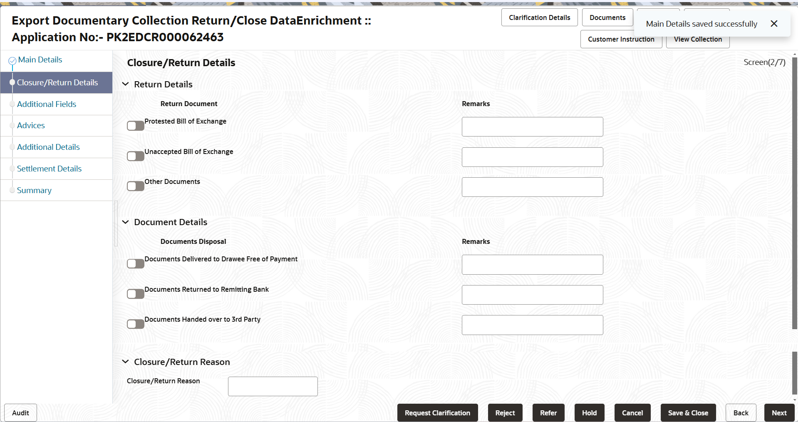
Task: Toggle Documents Handed over to 3rd Party
Action: click(136, 324)
